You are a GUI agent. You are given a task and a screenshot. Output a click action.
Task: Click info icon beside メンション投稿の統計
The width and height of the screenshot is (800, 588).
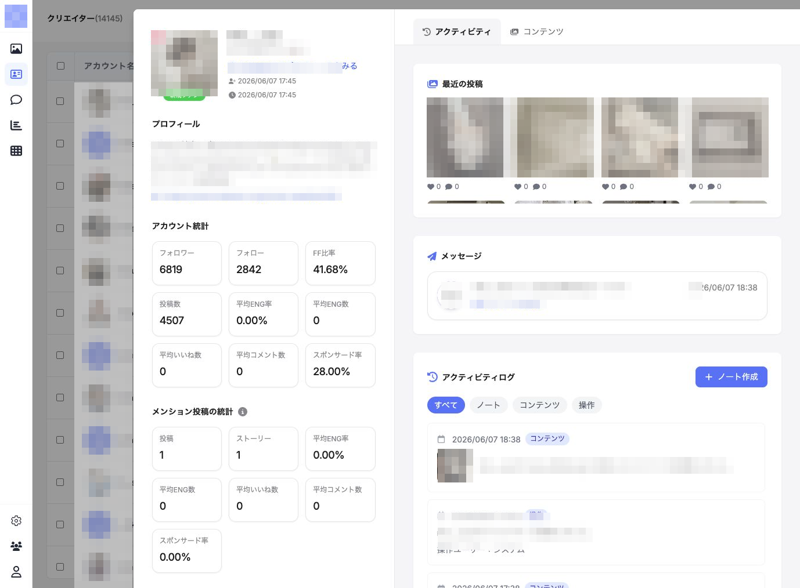point(243,412)
